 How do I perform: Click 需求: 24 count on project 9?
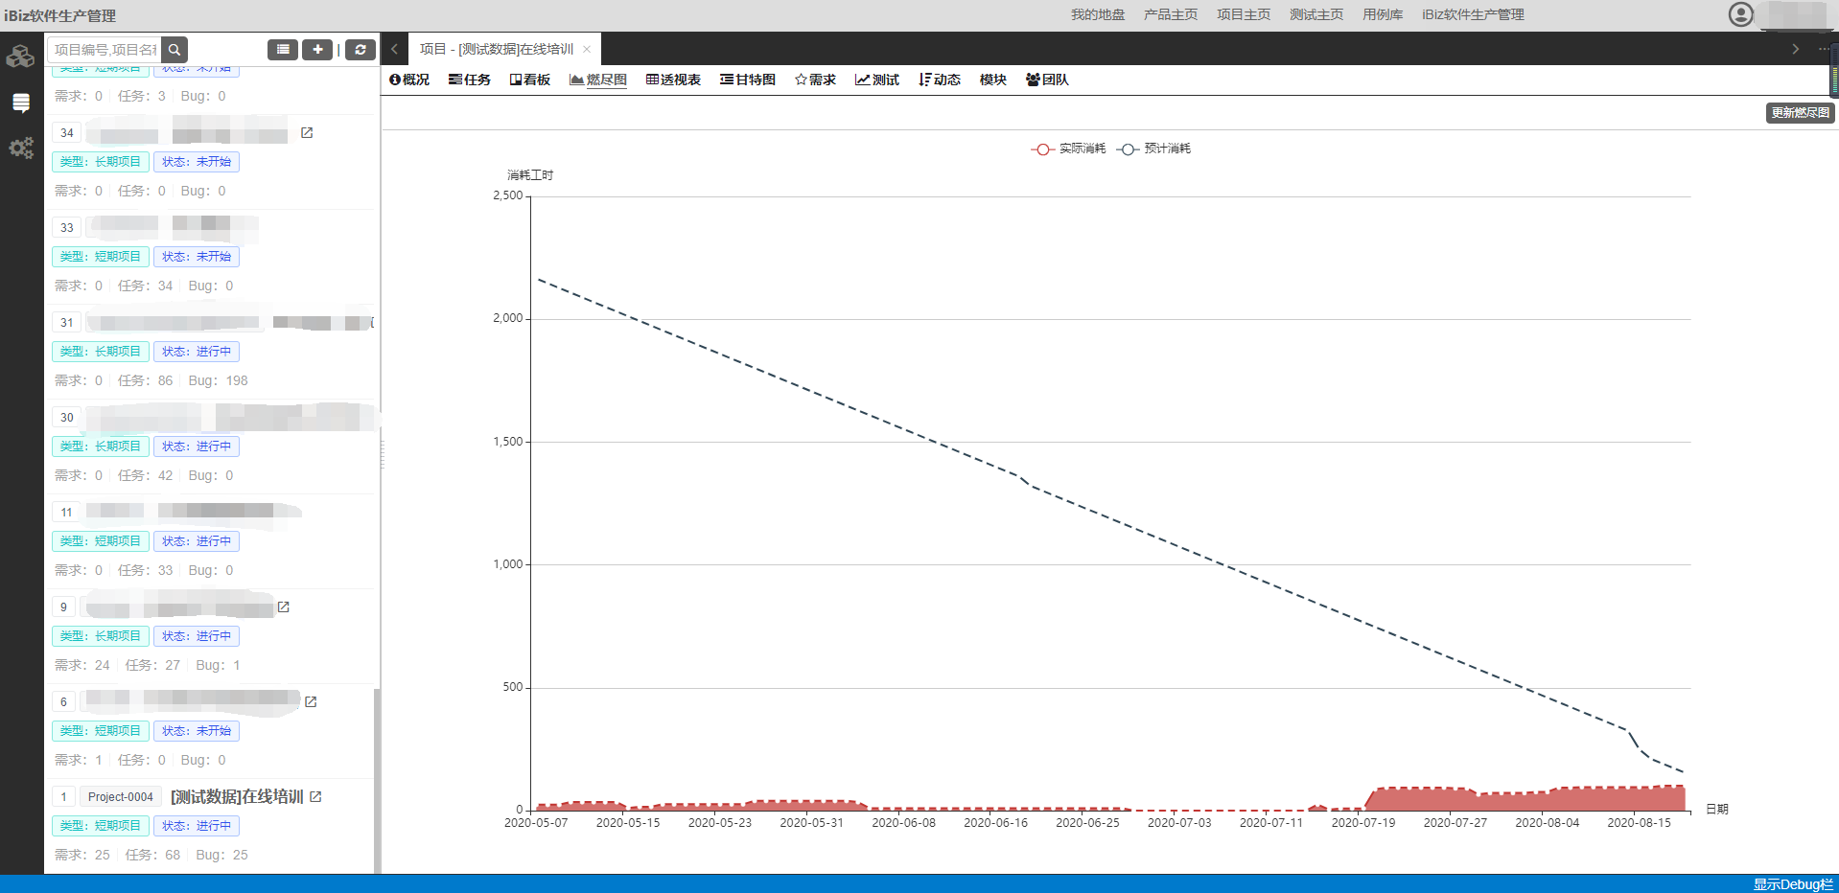81,665
